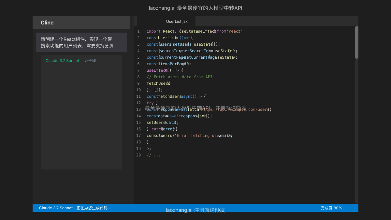Screen dimensions: 391x220
Task: Click the itemsPerPage = 10 line
Action: [x=169, y=64]
